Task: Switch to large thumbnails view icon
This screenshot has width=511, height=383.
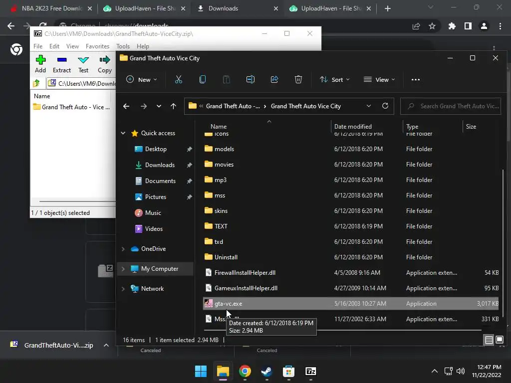Action: click(x=500, y=340)
